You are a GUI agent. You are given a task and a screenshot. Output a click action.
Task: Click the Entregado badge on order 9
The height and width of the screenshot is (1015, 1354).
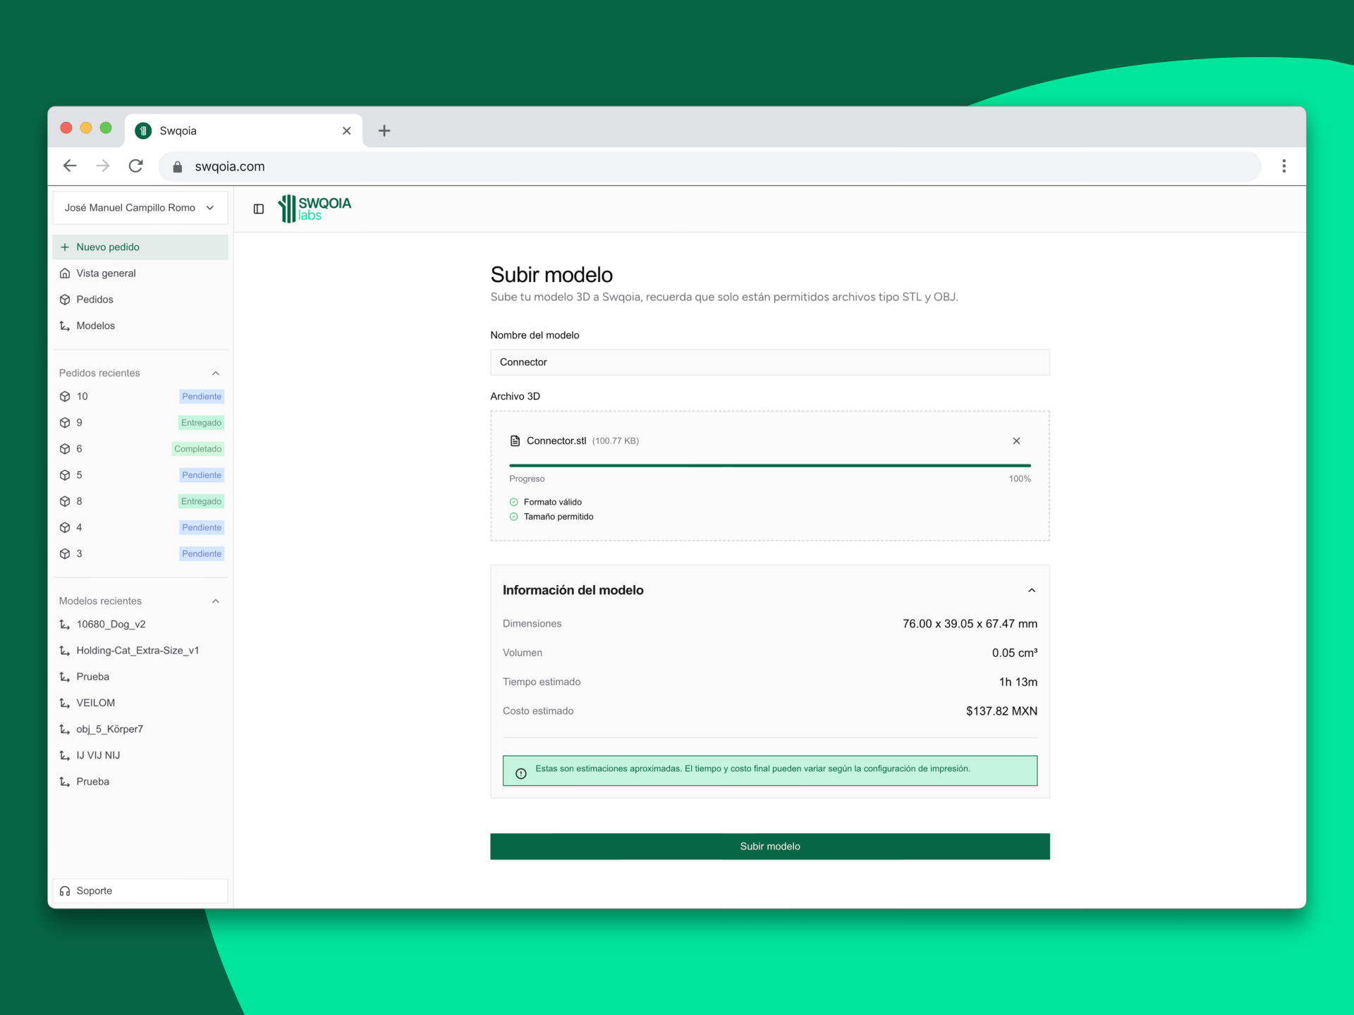(201, 423)
